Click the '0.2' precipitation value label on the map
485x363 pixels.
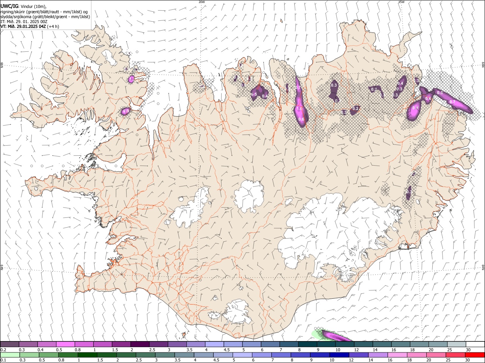355,109
